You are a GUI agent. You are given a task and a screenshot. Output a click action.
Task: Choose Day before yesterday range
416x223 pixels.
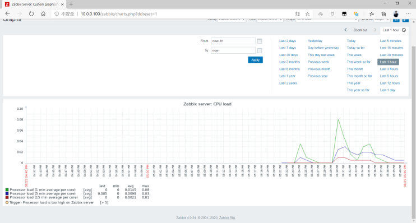tap(323, 48)
